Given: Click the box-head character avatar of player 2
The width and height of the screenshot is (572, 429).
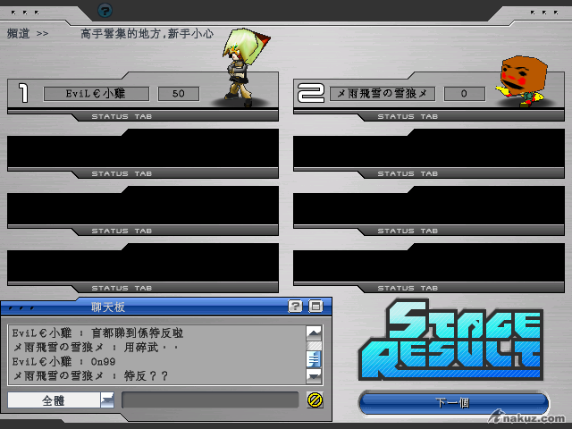Looking at the screenshot, I should coord(522,81).
